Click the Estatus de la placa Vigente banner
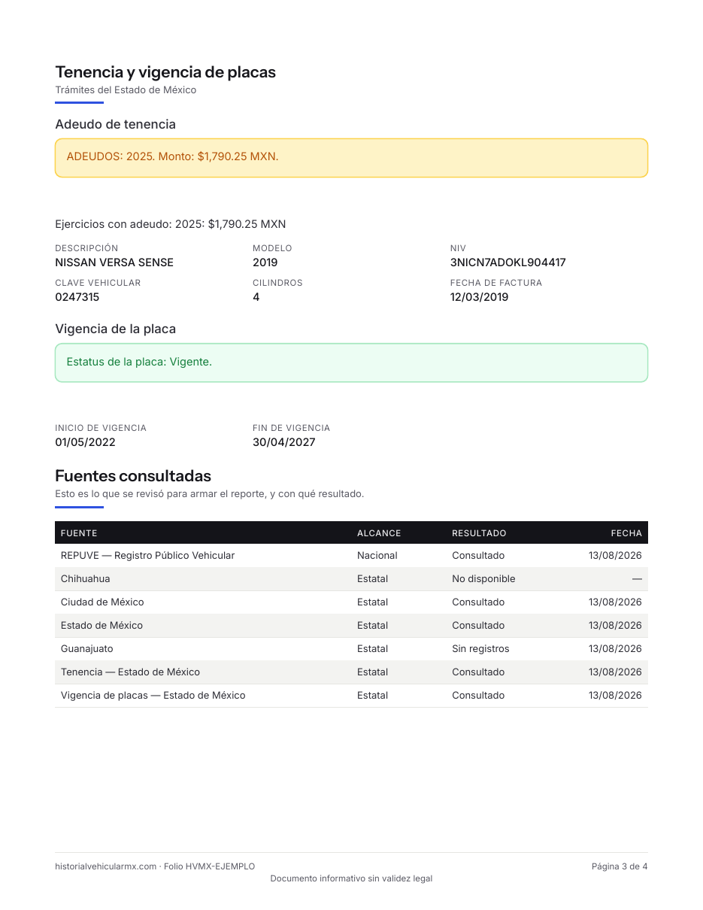 pos(351,362)
